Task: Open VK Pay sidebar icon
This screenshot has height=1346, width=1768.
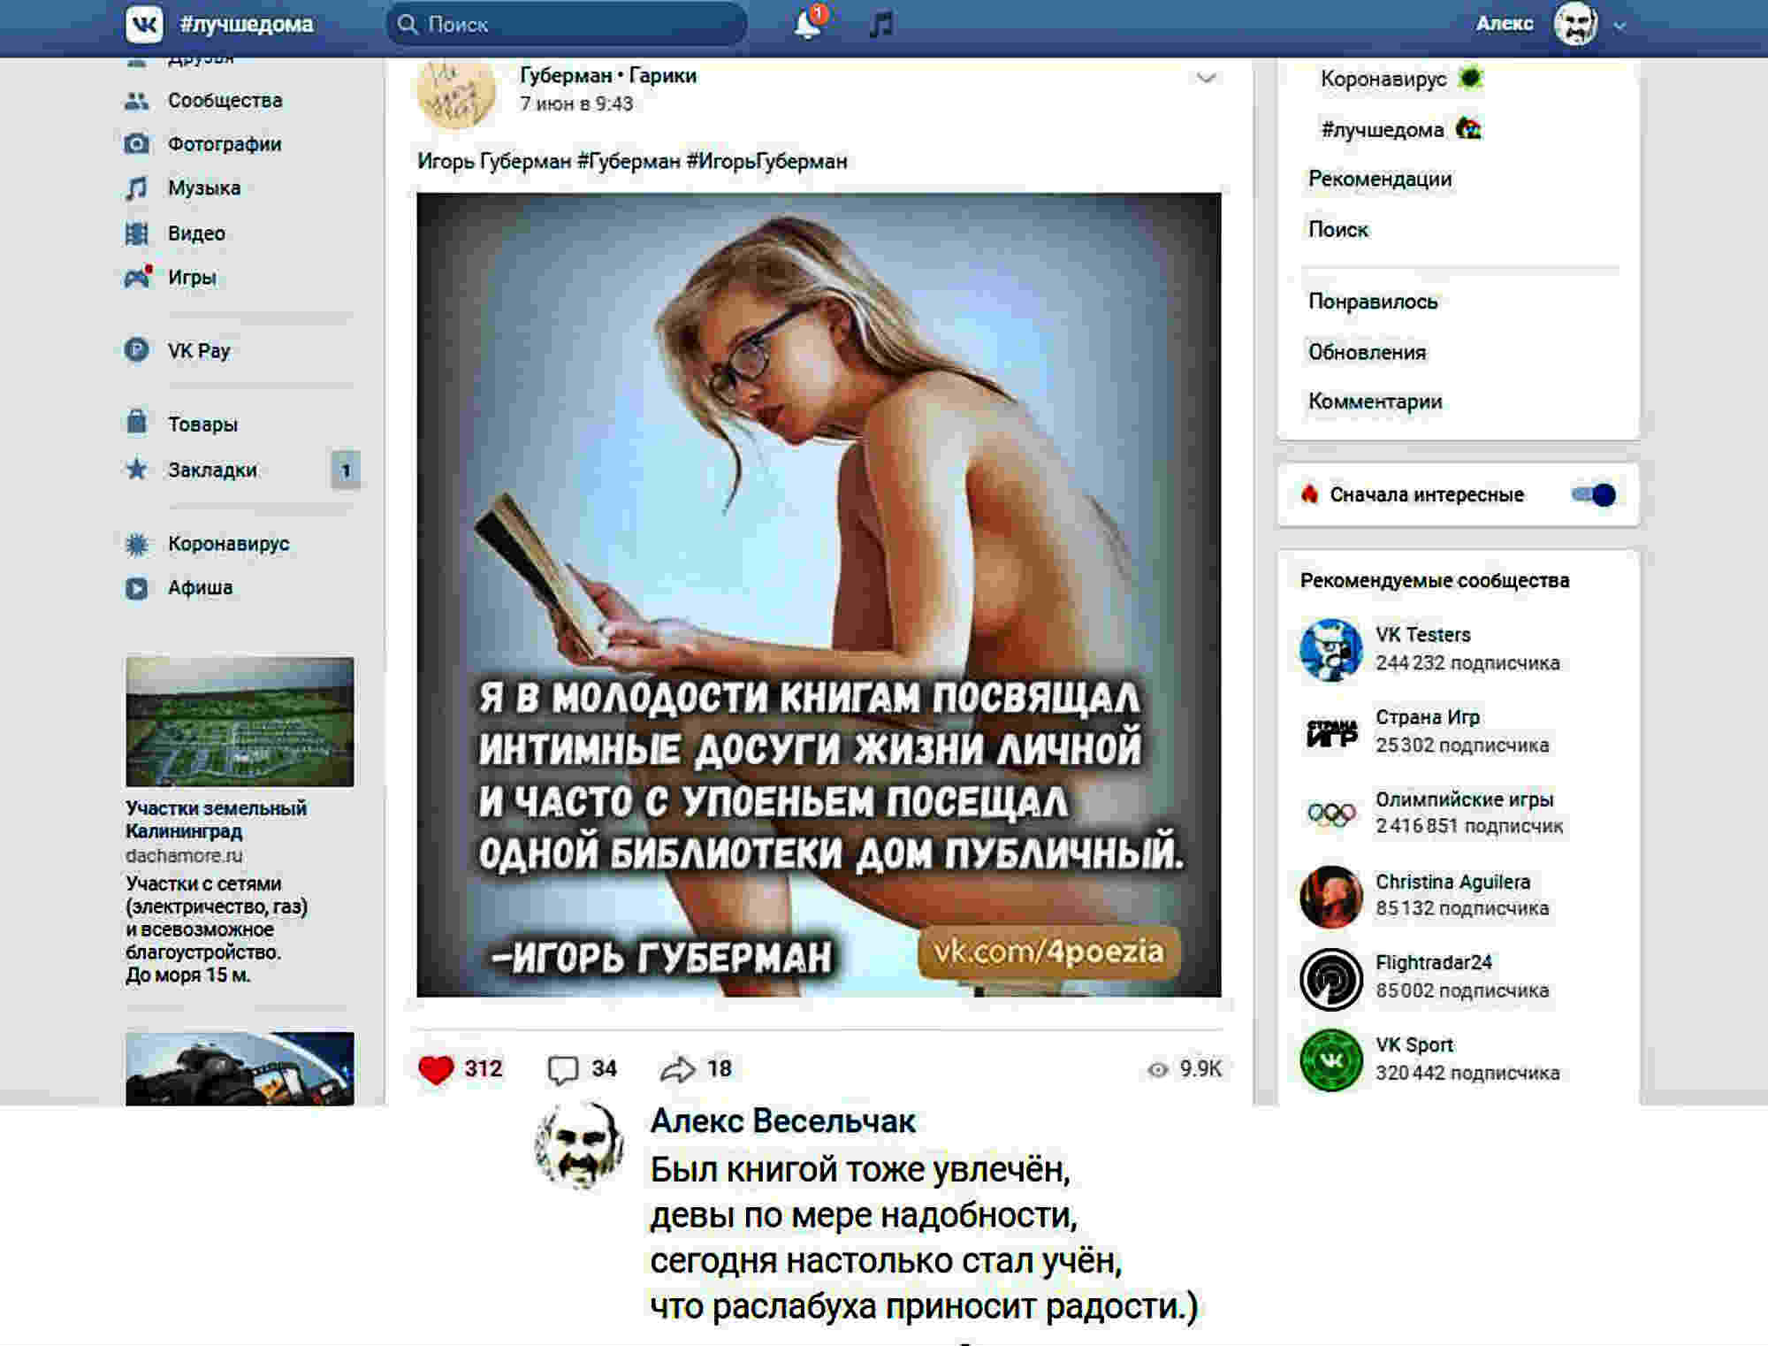Action: [x=137, y=350]
